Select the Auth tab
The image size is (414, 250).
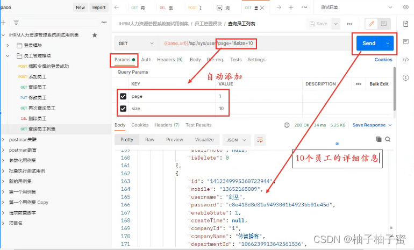pyautogui.click(x=146, y=60)
